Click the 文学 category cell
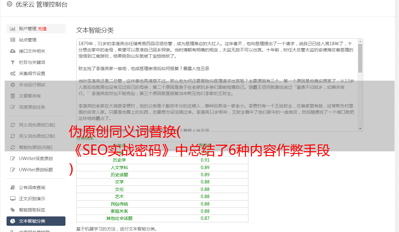The width and height of the screenshot is (399, 232). pos(119,182)
